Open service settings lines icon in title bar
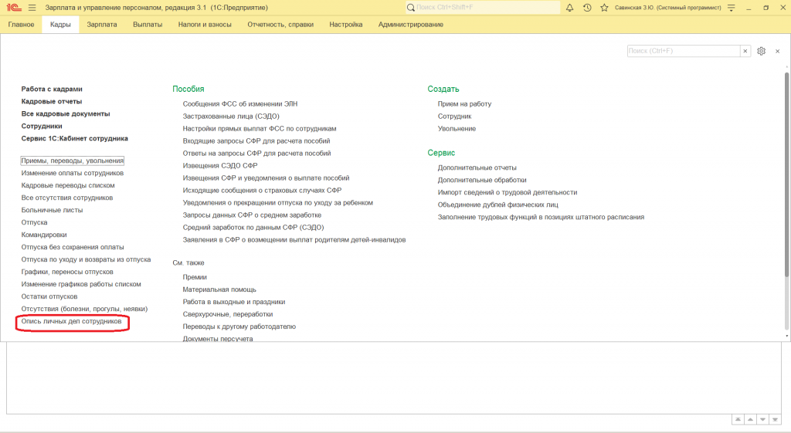Screen dimensions: 791x433 [731, 8]
